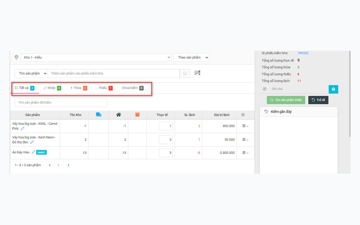Viewport: 360px width, 225px height.
Task: Open the Tìm sản phẩm search type dropdown
Action: [x=31, y=73]
